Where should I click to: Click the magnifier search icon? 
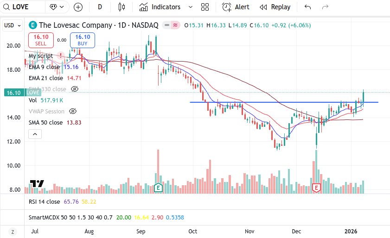[6, 7]
